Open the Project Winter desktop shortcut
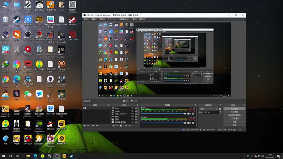Image resolution: width=283 pixels, height=159 pixels. (x=50, y=82)
